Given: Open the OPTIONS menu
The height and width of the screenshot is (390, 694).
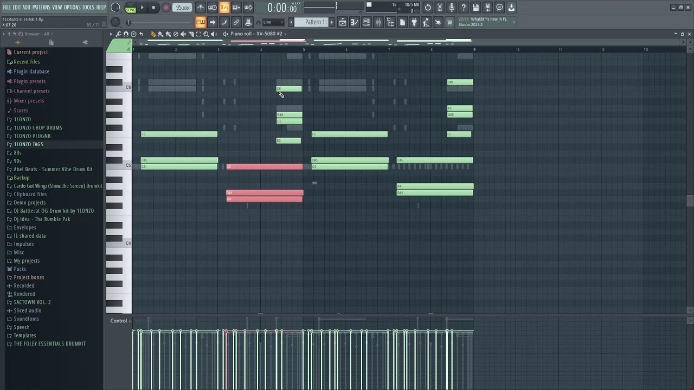Looking at the screenshot, I should tap(72, 7).
